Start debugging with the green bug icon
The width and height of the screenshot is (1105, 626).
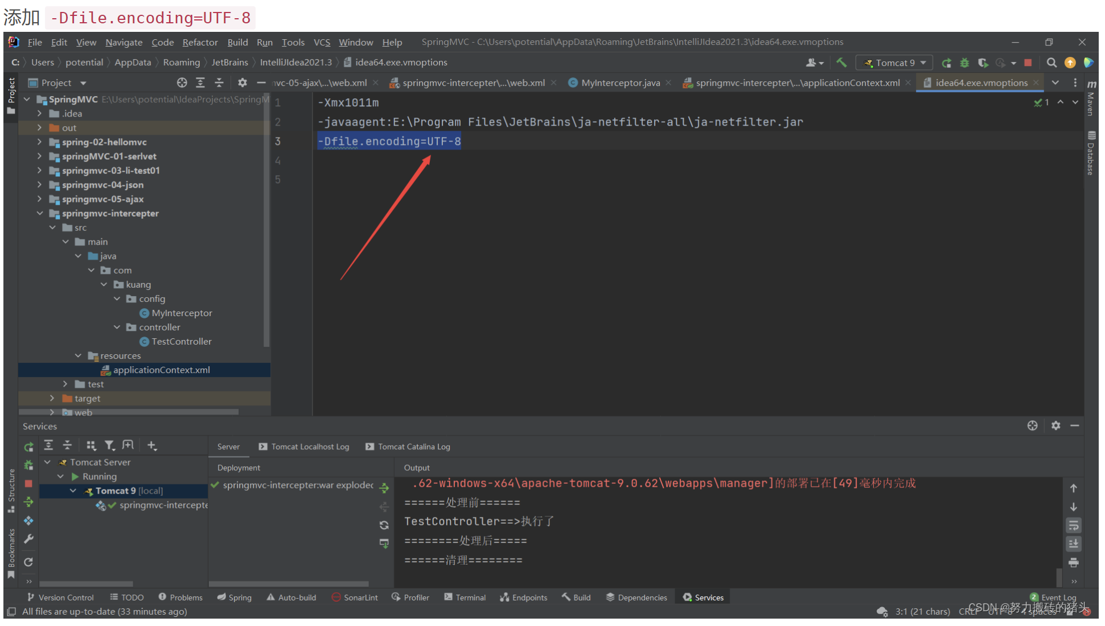pyautogui.click(x=964, y=63)
